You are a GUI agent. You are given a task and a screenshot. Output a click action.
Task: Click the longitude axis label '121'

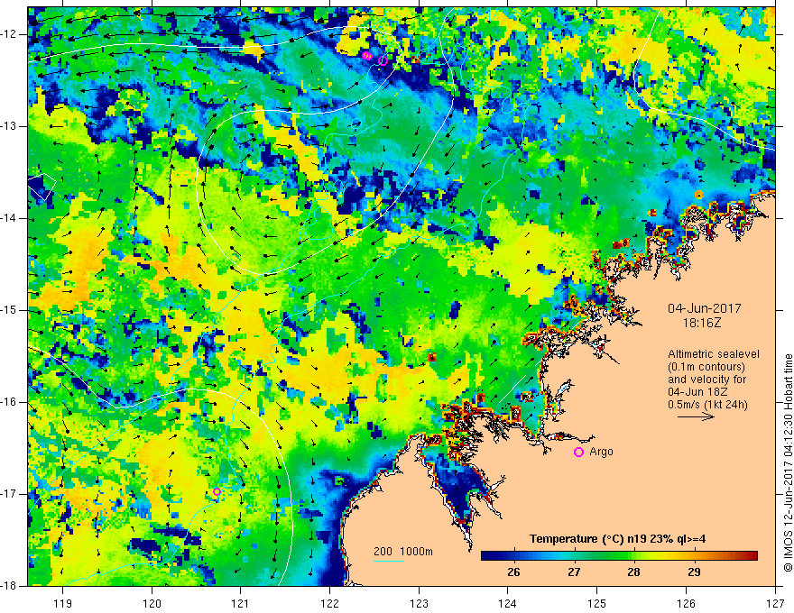(241, 603)
